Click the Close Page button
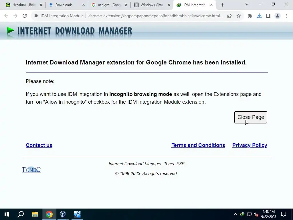The height and width of the screenshot is (220, 293). [x=251, y=117]
